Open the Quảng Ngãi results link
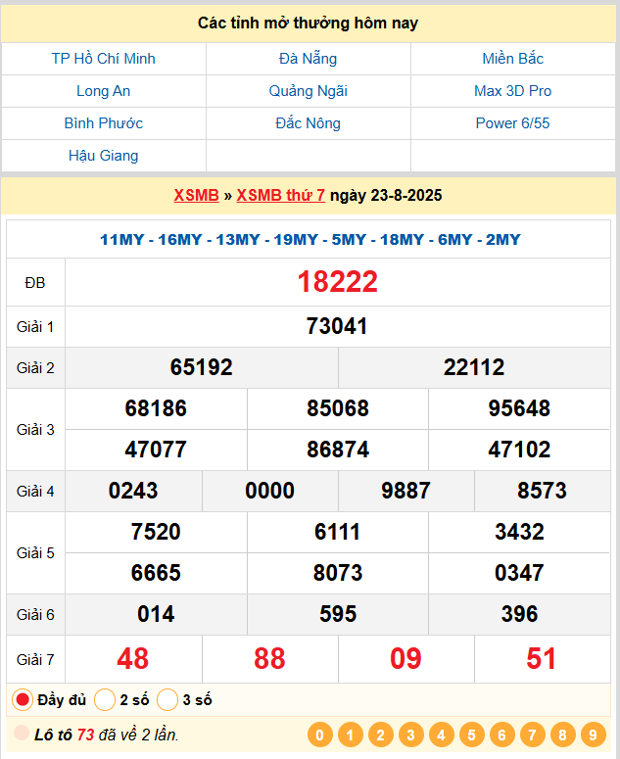This screenshot has height=759, width=620. pos(308,91)
